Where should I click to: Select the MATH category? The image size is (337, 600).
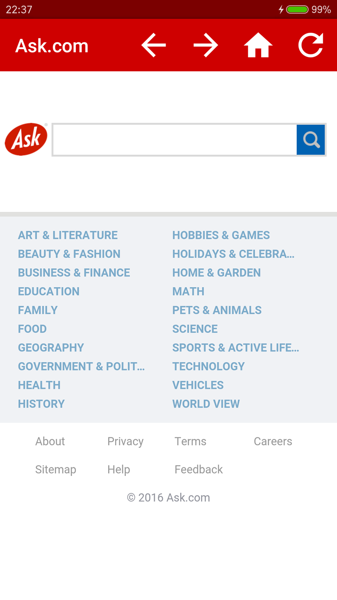188,291
